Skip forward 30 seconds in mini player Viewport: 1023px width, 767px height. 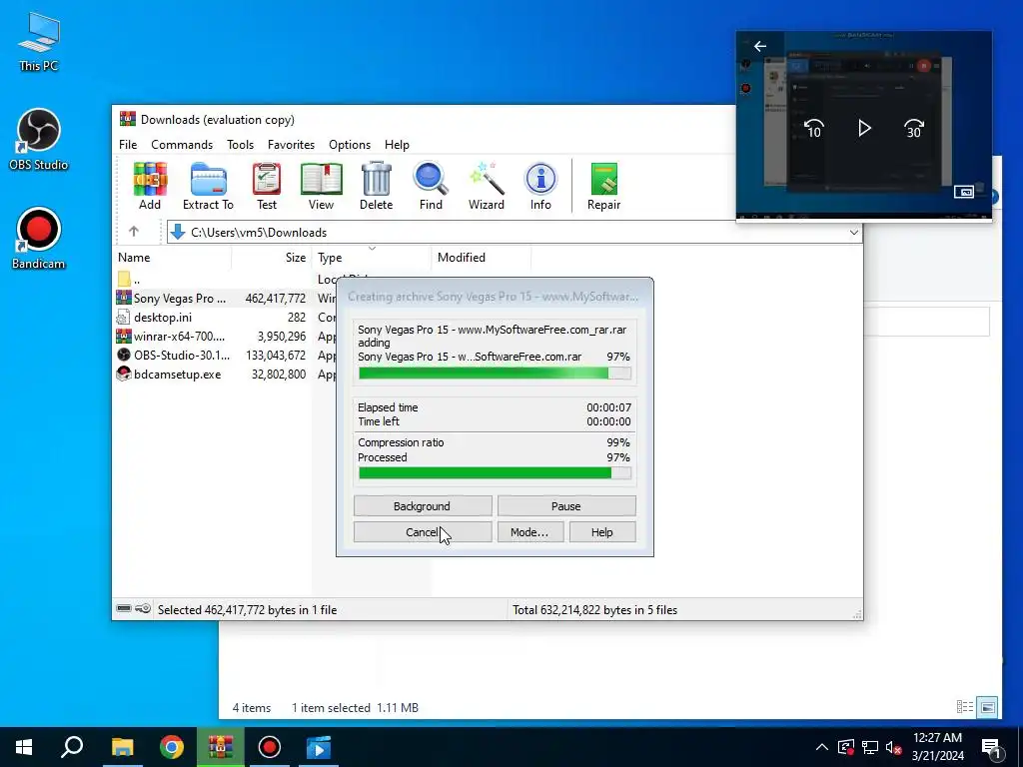(x=914, y=129)
